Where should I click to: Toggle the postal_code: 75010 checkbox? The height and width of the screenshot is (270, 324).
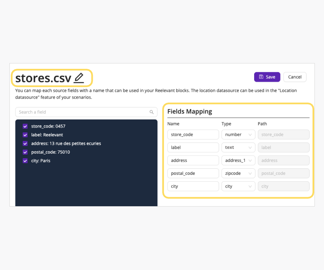point(25,152)
